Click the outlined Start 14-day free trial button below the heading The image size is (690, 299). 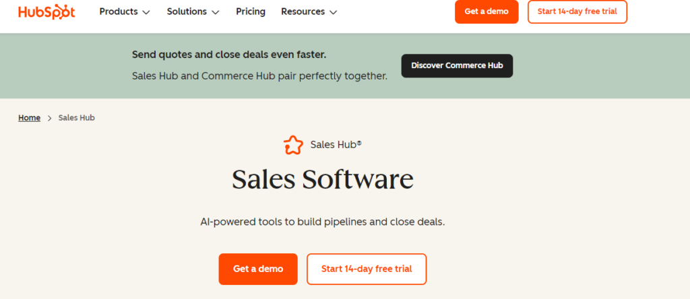coord(367,269)
